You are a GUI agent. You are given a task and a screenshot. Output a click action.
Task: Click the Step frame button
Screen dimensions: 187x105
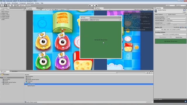pyautogui.click(x=96, y=6)
